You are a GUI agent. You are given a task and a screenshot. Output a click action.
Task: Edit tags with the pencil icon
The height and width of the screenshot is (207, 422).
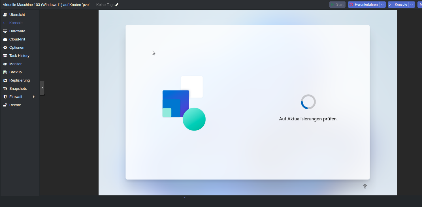[x=117, y=5]
